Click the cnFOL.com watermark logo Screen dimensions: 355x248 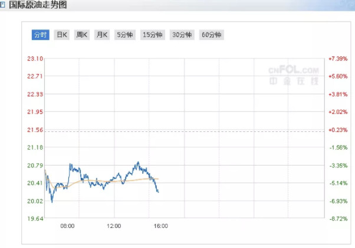point(294,75)
